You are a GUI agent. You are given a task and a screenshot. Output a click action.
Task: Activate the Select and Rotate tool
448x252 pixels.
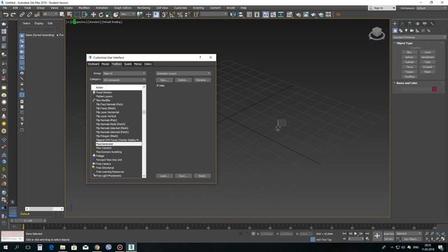coord(101,14)
